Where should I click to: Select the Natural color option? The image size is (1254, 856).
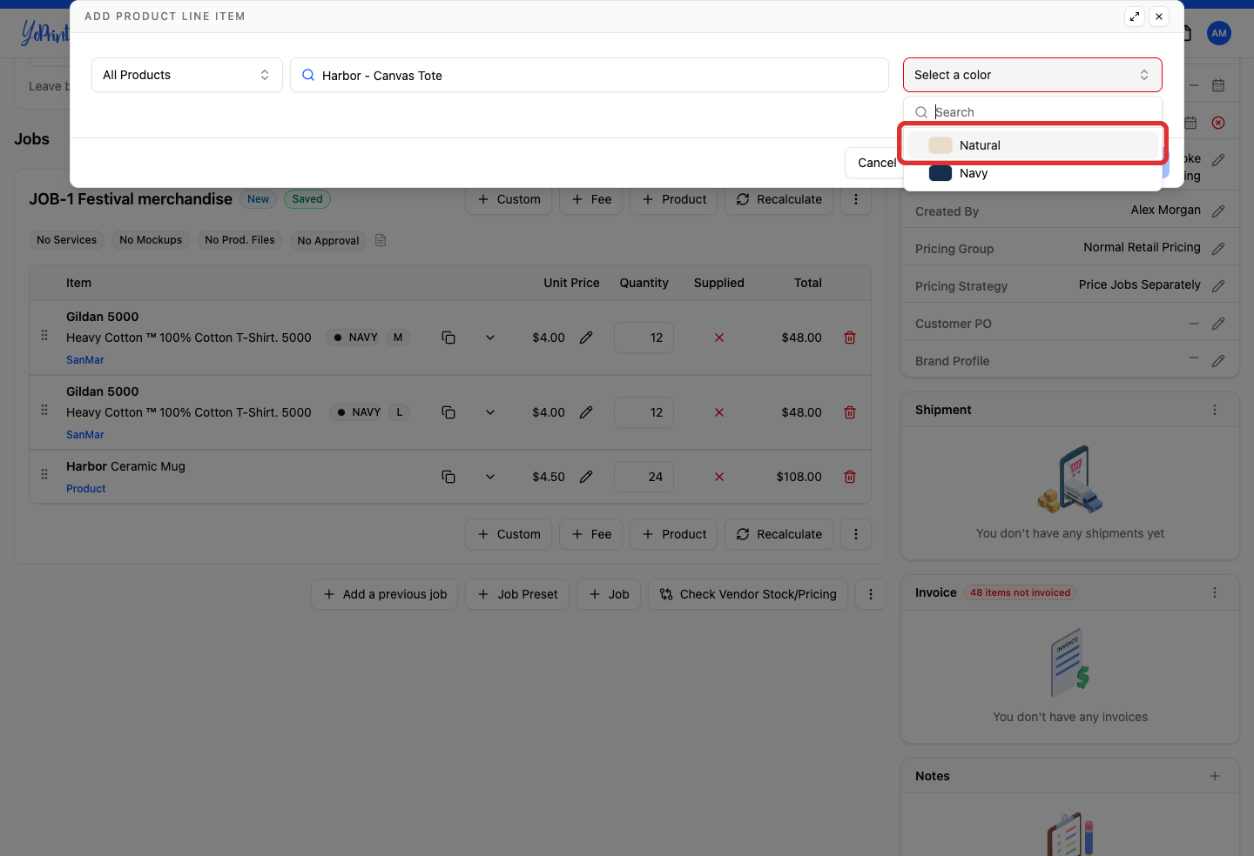[1033, 145]
